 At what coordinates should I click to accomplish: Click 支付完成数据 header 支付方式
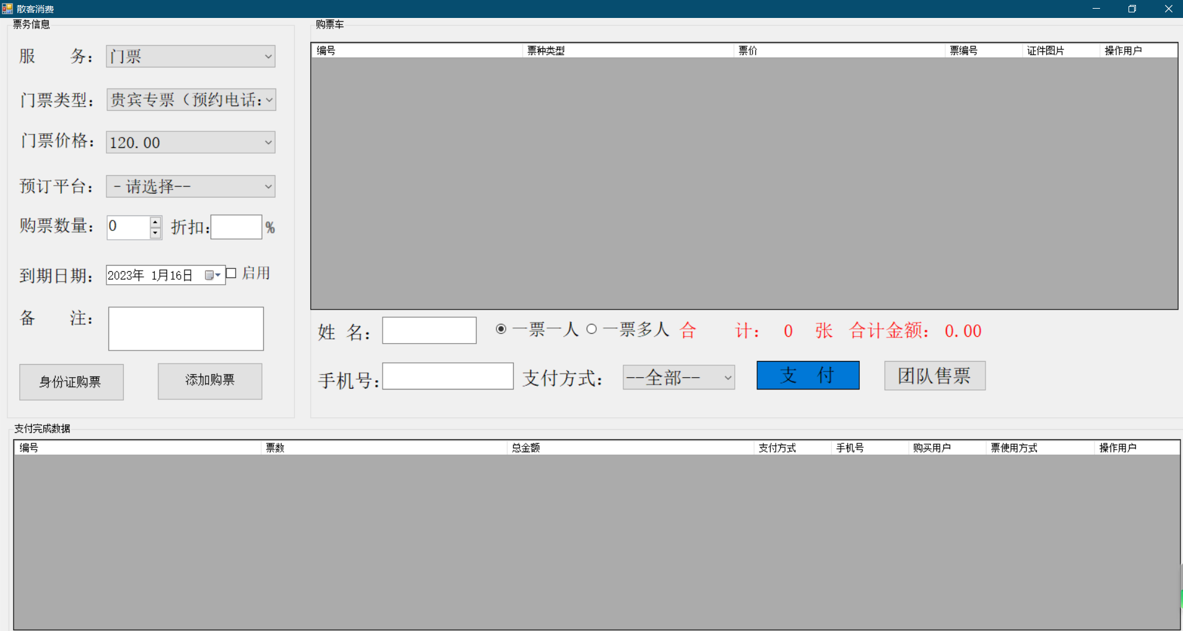click(x=793, y=448)
